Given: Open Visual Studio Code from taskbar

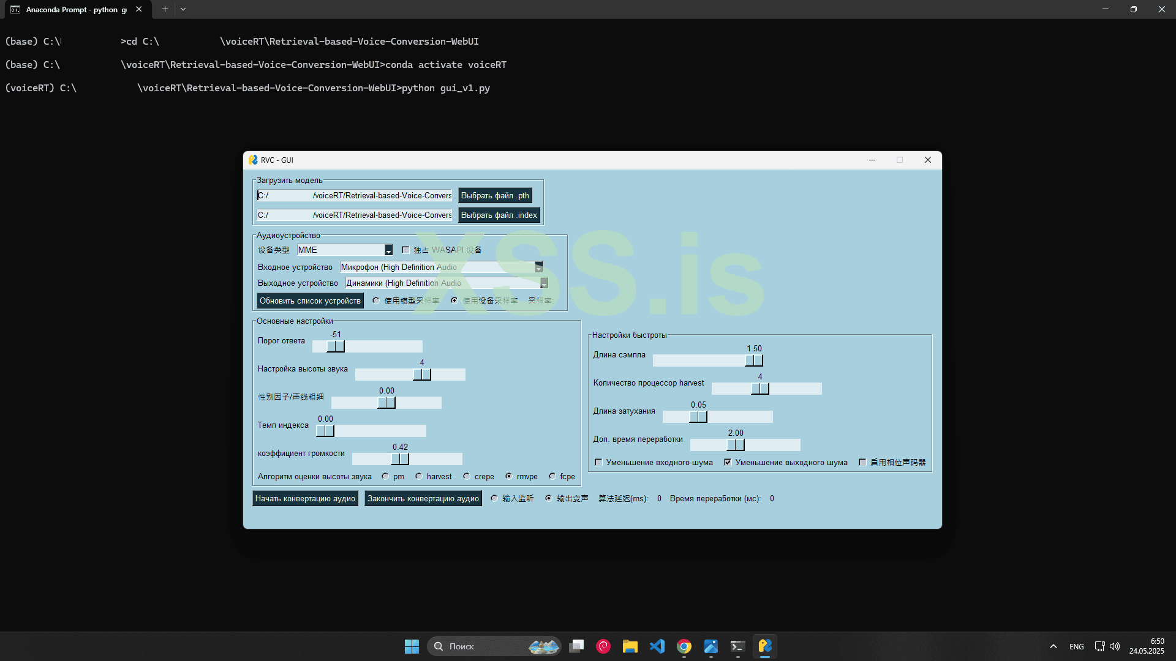Looking at the screenshot, I should (657, 646).
